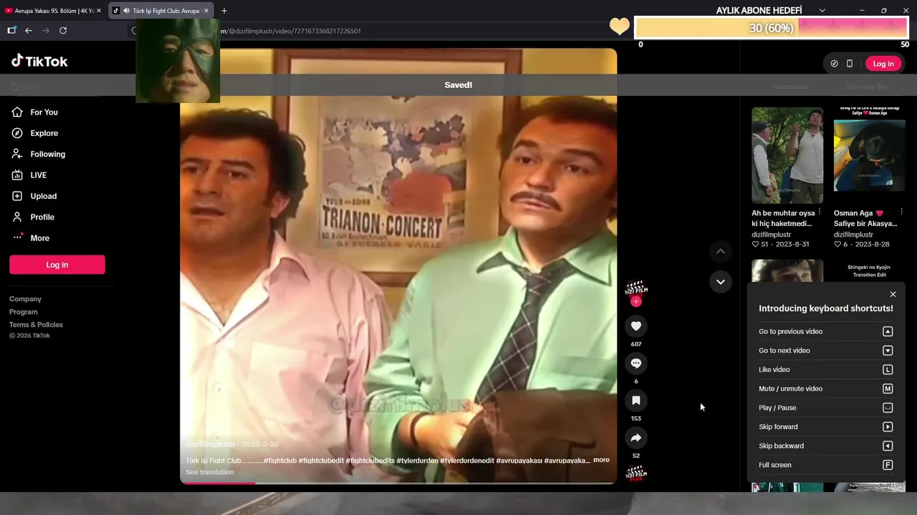
Task: Go to previous video up arrow
Action: pyautogui.click(x=721, y=251)
